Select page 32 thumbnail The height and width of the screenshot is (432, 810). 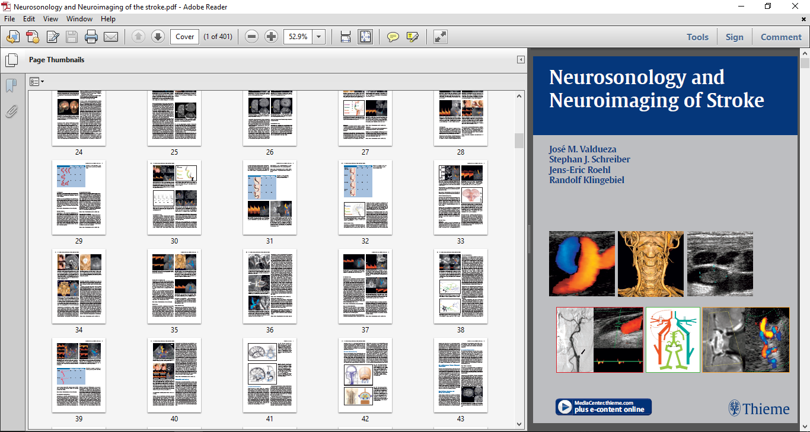365,197
